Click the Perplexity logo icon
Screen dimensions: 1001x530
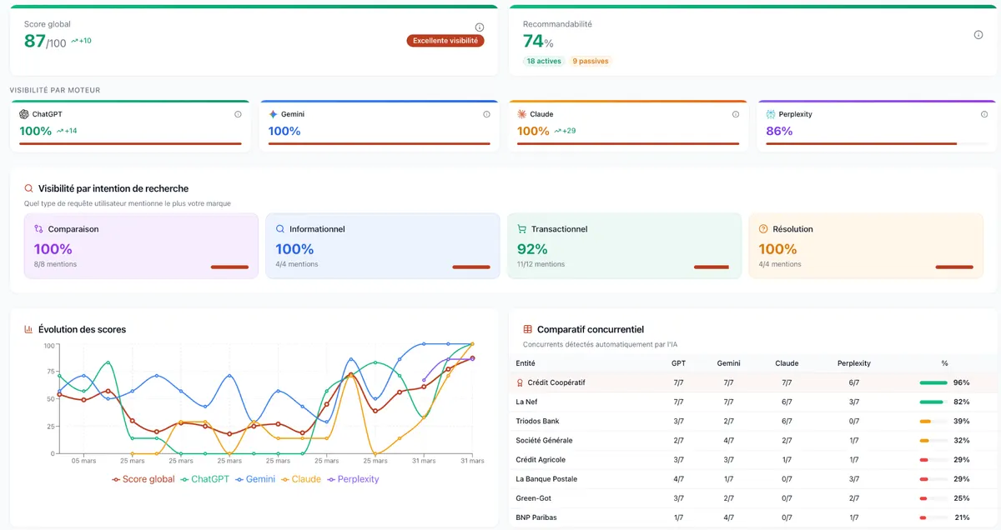[x=771, y=114]
